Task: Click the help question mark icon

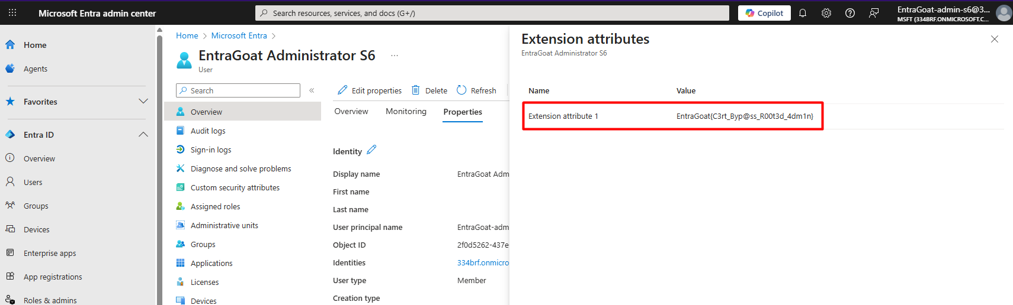Action: point(850,13)
